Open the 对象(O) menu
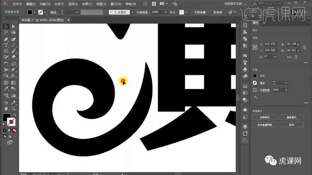312x175 pixels. click(45, 4)
